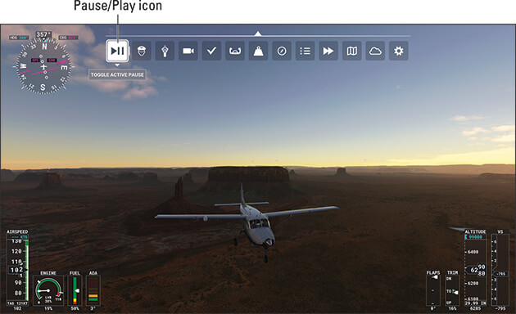Image resolution: width=516 pixels, height=314 pixels.
Task: Open the VFR map icon
Action: 352,51
